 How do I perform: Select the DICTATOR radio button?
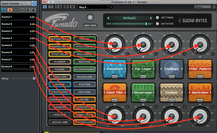click(x=157, y=24)
